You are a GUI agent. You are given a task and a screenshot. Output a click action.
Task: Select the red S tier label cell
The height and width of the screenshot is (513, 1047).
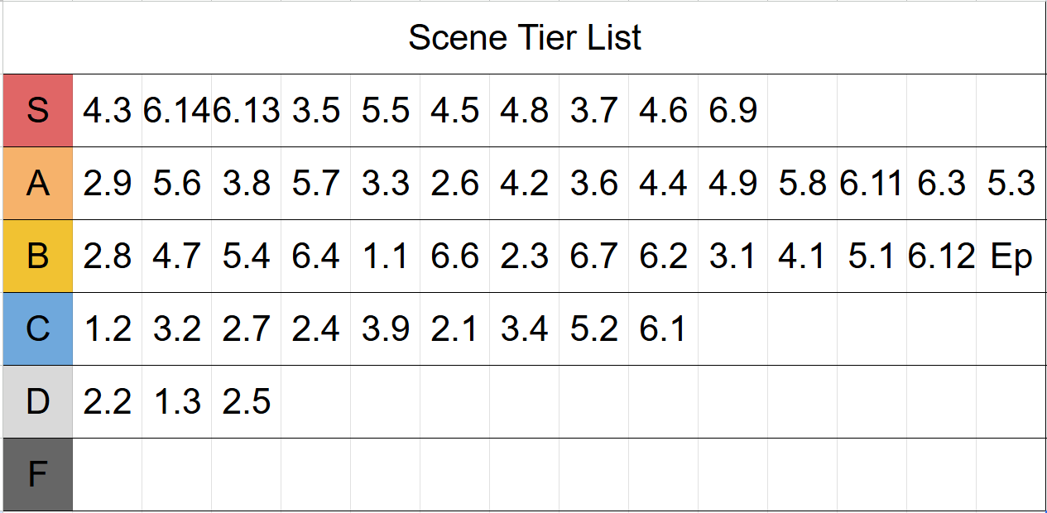click(x=37, y=111)
